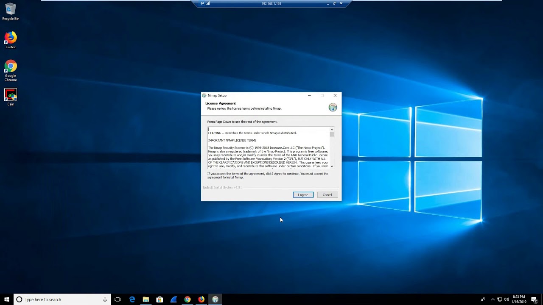Launch Microsoft Edge from the taskbar
Image resolution: width=543 pixels, height=305 pixels.
pyautogui.click(x=132, y=299)
